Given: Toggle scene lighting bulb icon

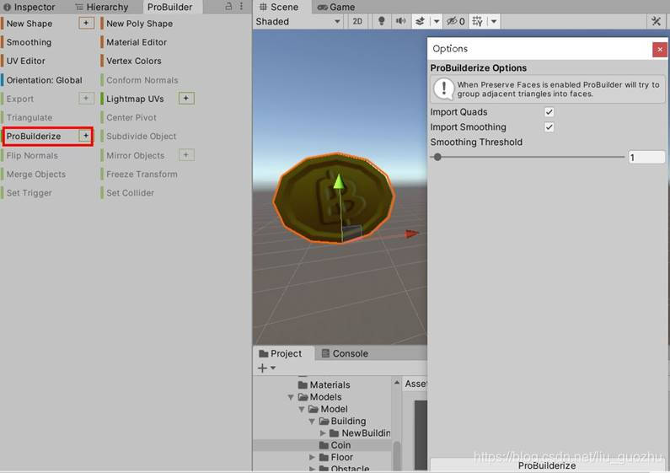Looking at the screenshot, I should [x=381, y=21].
